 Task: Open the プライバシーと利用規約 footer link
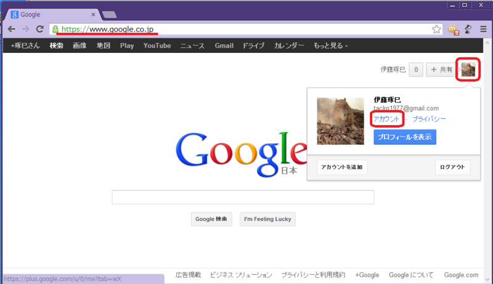pyautogui.click(x=313, y=275)
